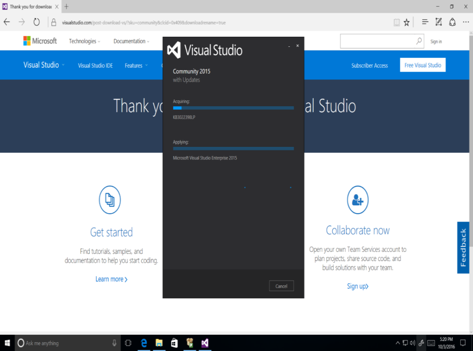Click the Acquiring progress bar

click(233, 108)
